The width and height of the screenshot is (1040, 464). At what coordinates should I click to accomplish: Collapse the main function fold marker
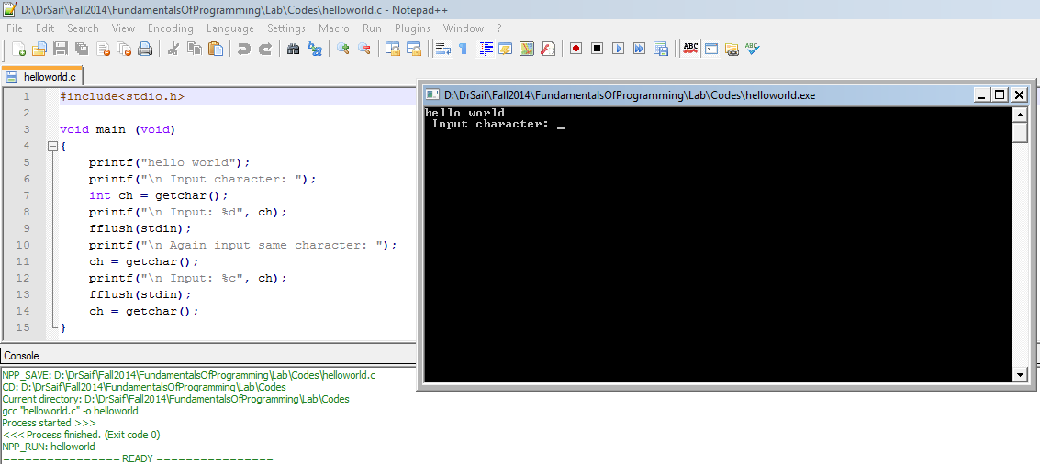(52, 147)
